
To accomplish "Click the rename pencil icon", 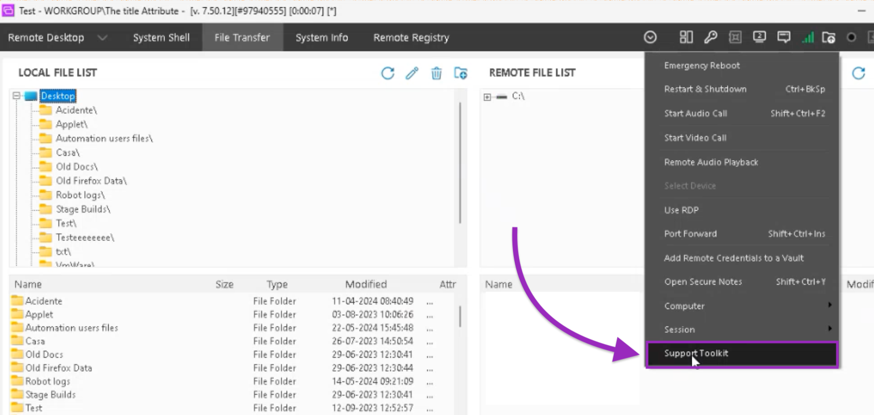I will click(412, 73).
